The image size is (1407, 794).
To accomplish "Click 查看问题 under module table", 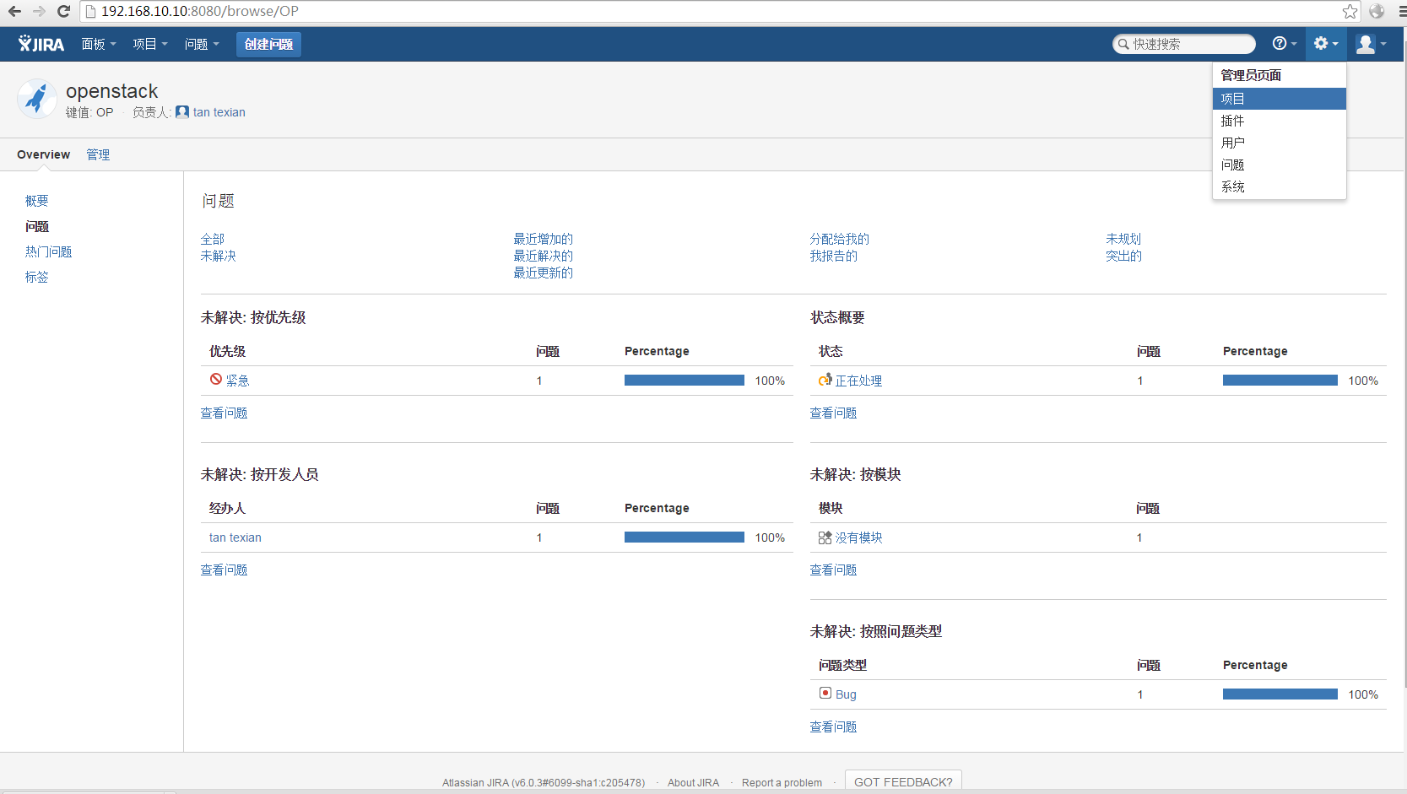I will 834,570.
